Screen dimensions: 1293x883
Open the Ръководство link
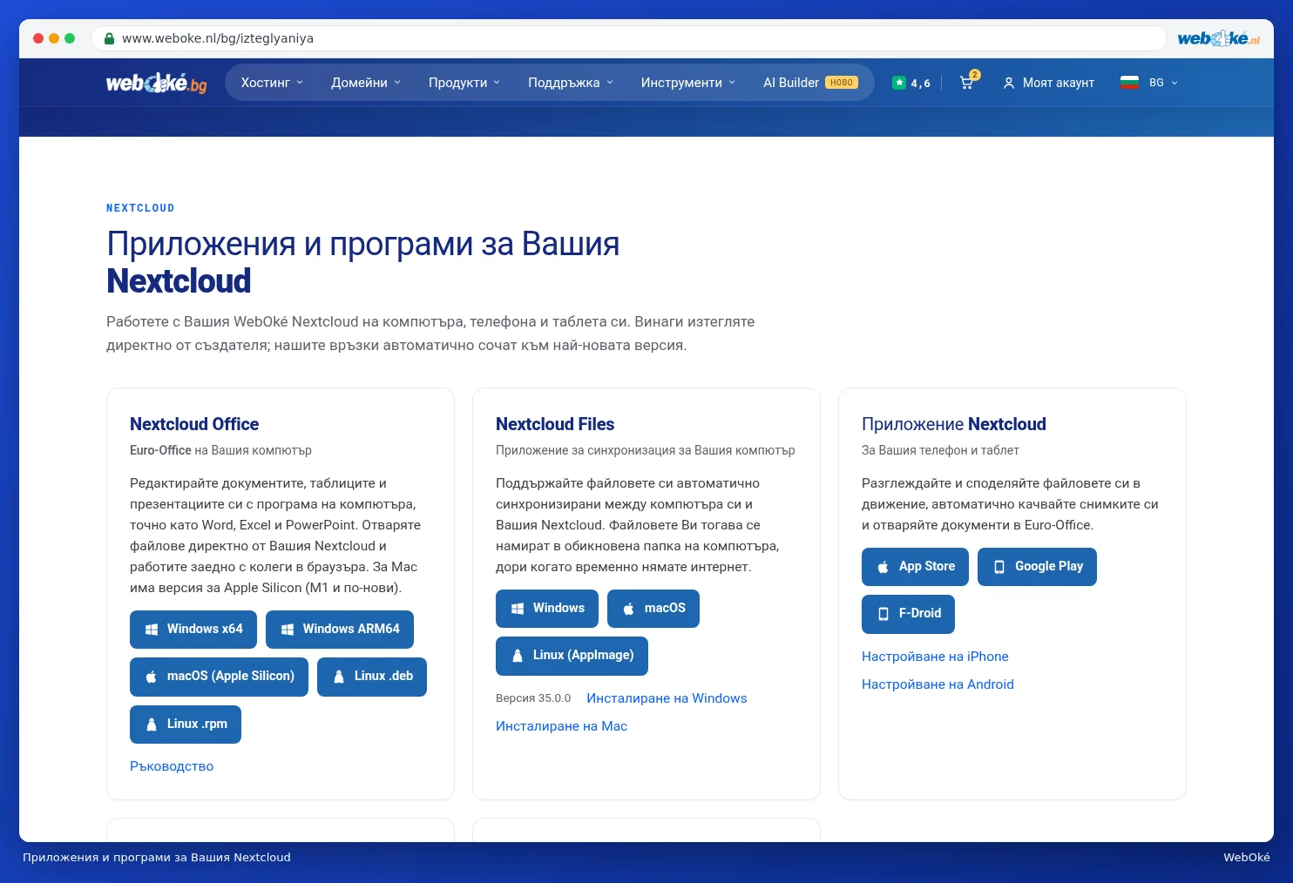172,766
